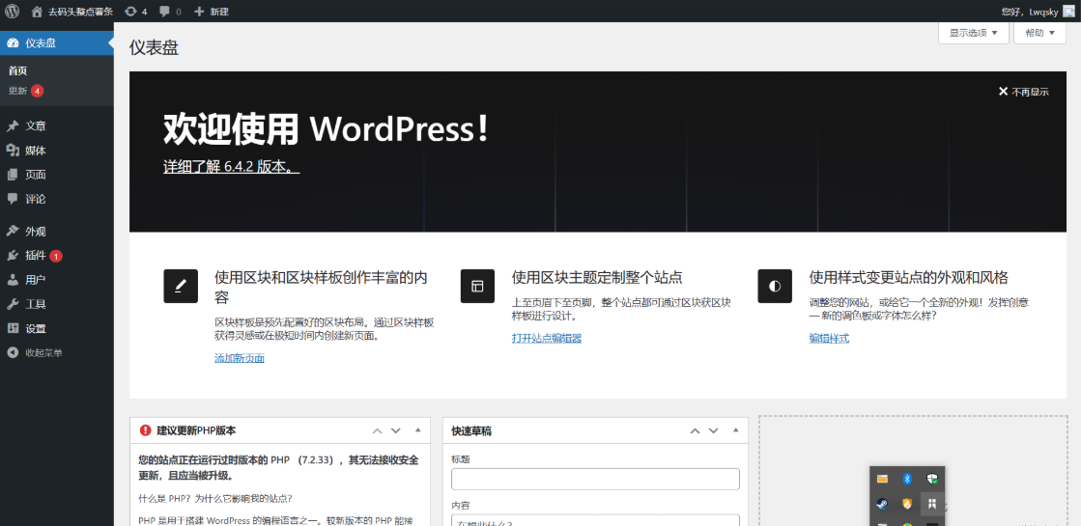Click the 设置 settings icon in sidebar
This screenshot has height=526, width=1081.
[x=13, y=328]
